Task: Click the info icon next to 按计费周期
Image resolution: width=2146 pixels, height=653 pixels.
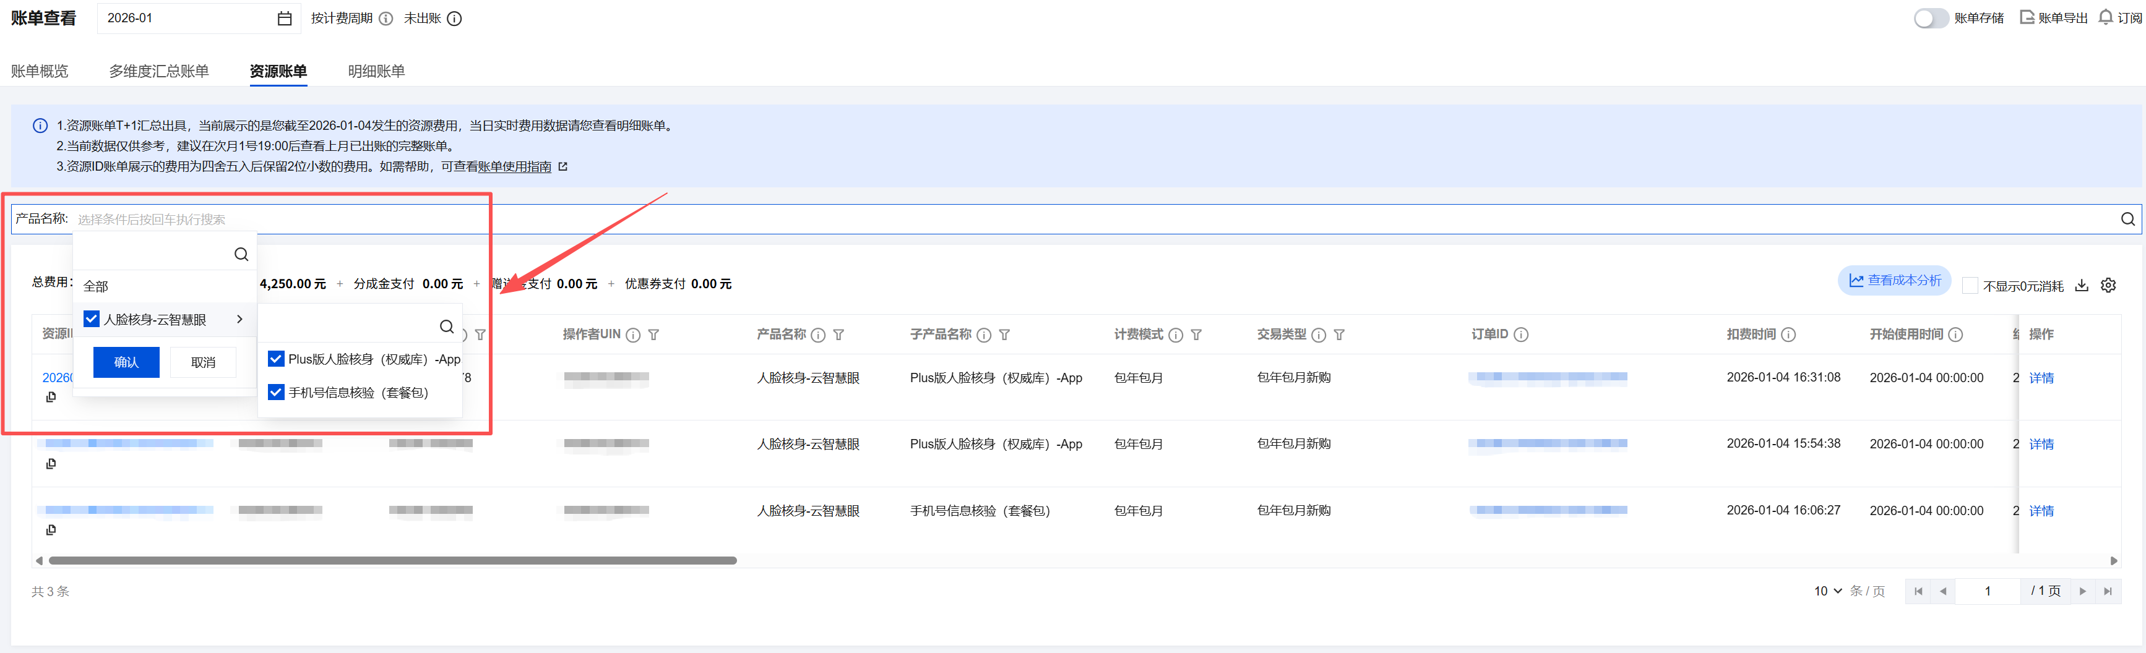Action: 386,19
